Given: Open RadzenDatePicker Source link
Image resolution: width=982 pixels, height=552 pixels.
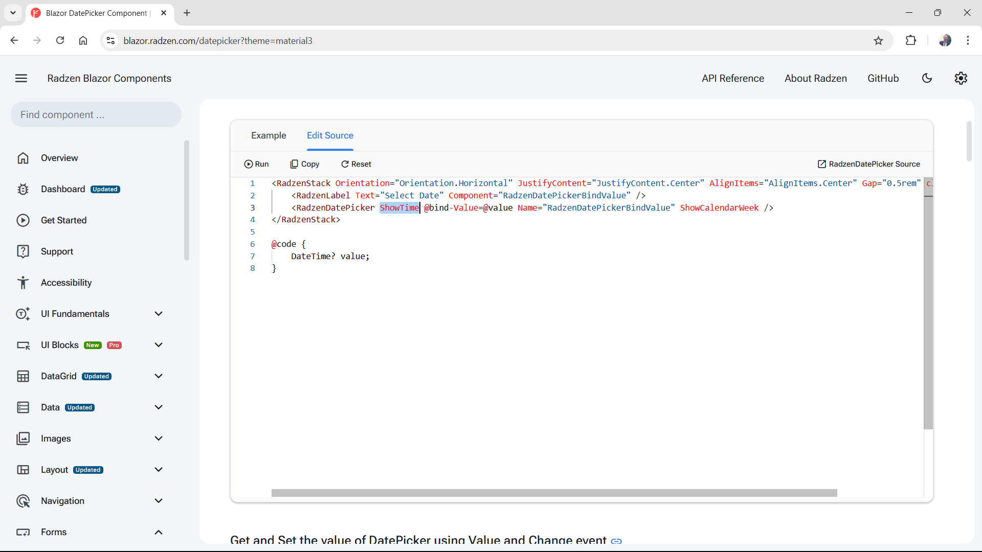Looking at the screenshot, I should pyautogui.click(x=868, y=164).
